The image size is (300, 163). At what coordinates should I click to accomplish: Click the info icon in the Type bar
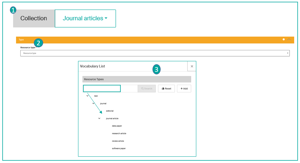click(x=283, y=40)
